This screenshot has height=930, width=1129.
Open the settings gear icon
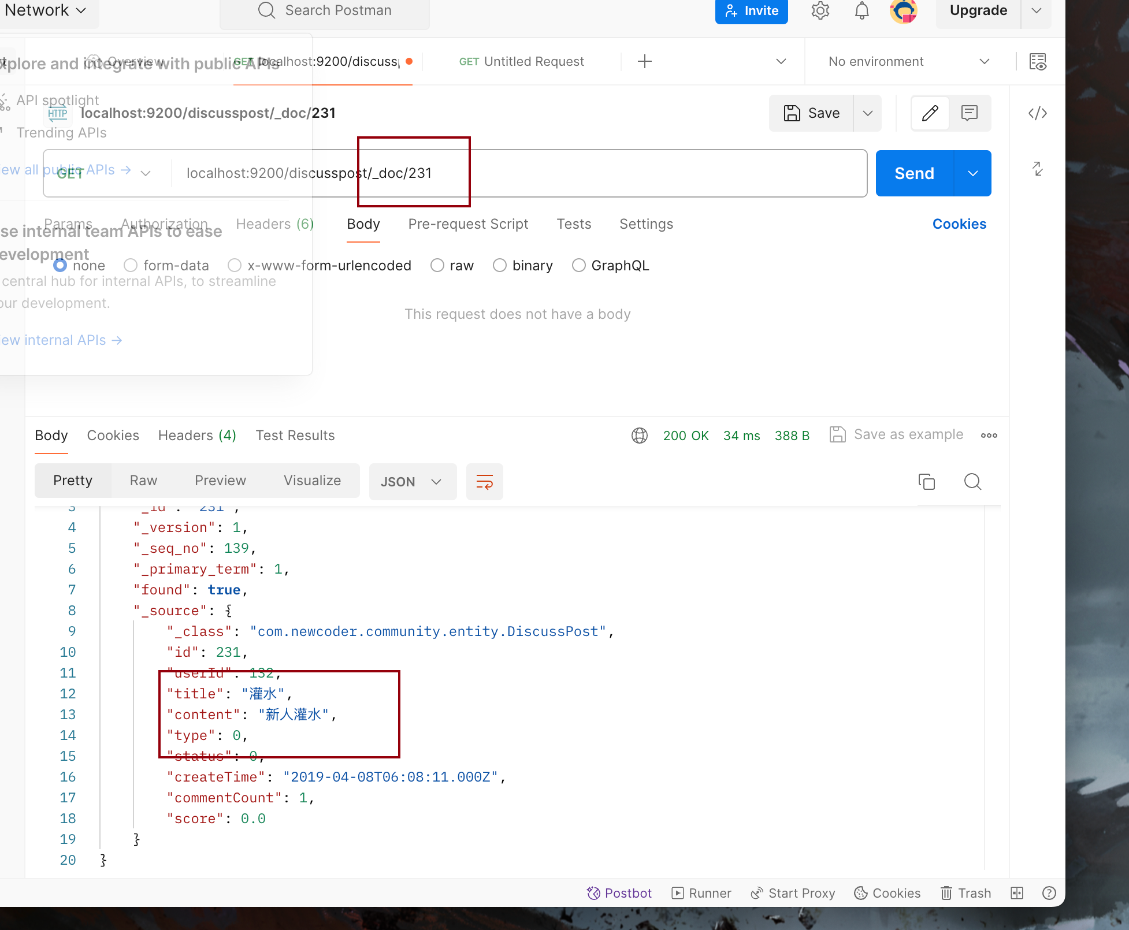click(x=820, y=10)
